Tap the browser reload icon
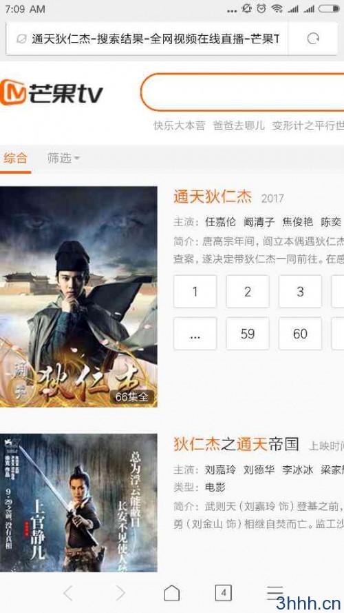Viewport: 344px width, 613px height. (x=313, y=39)
